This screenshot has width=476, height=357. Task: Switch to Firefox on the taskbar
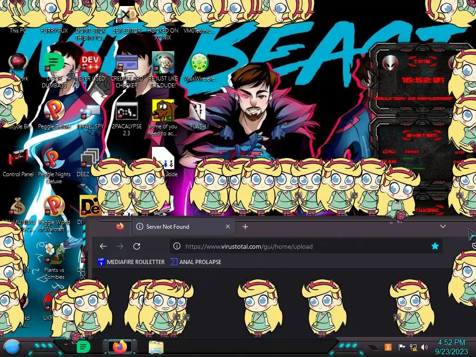[120, 347]
